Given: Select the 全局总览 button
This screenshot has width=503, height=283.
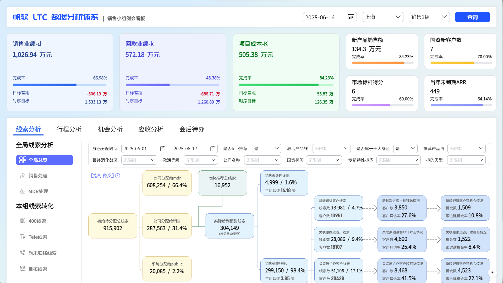Looking at the screenshot, I should [x=45, y=160].
